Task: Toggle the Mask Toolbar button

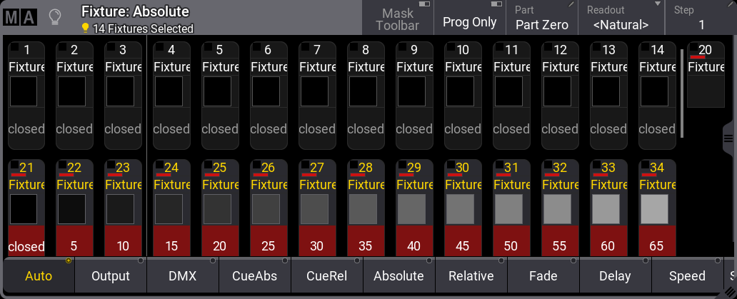Action: [x=398, y=17]
